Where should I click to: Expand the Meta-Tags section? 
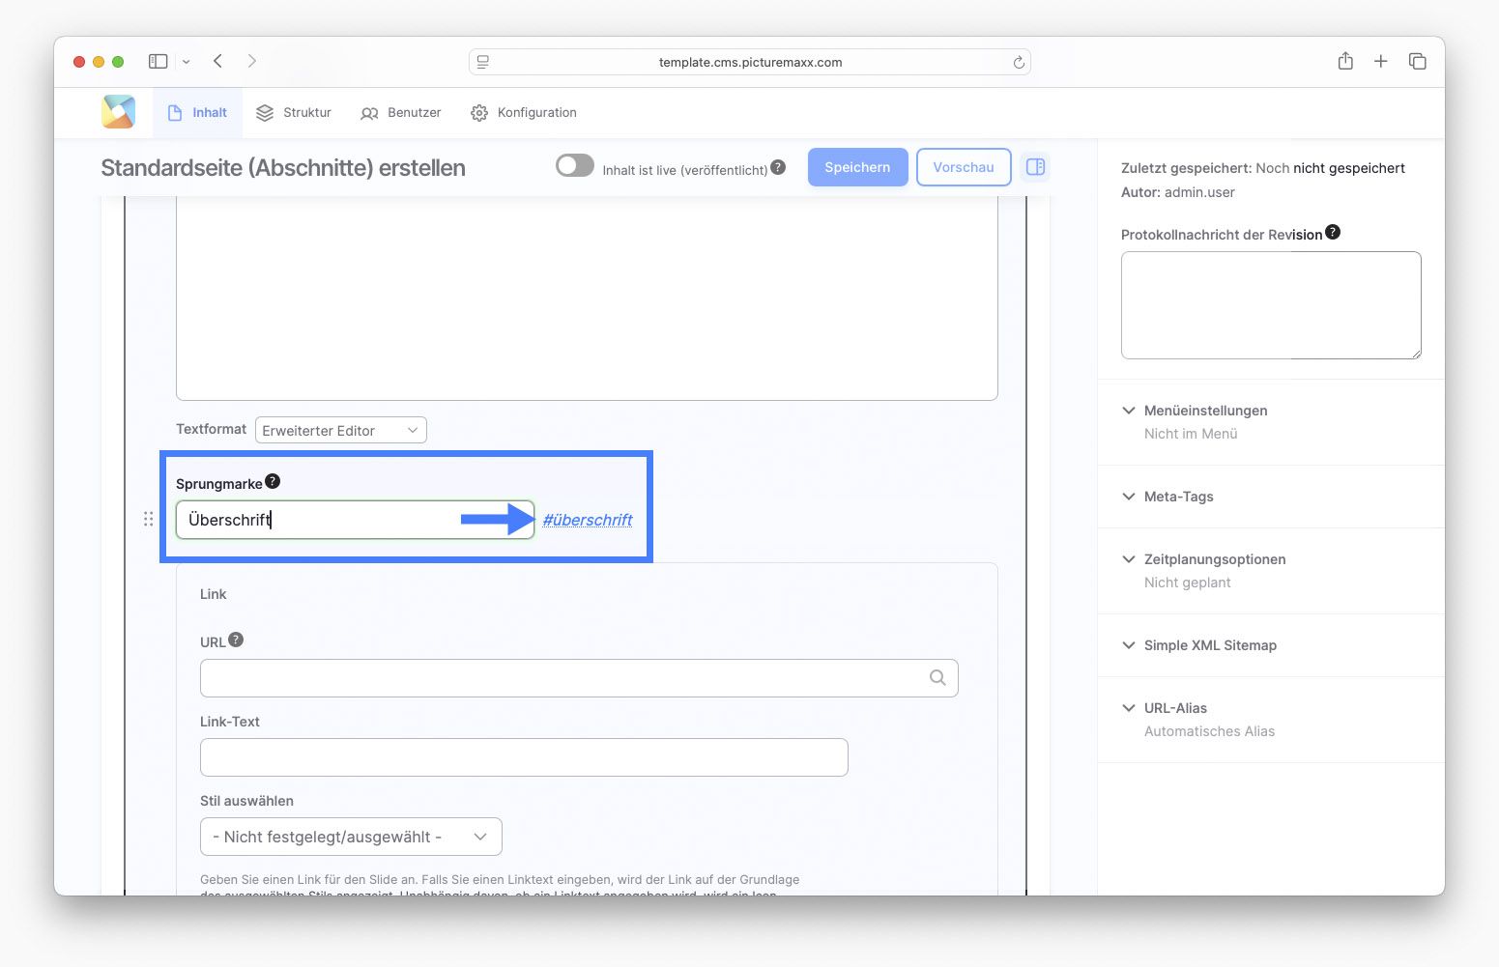click(1178, 497)
